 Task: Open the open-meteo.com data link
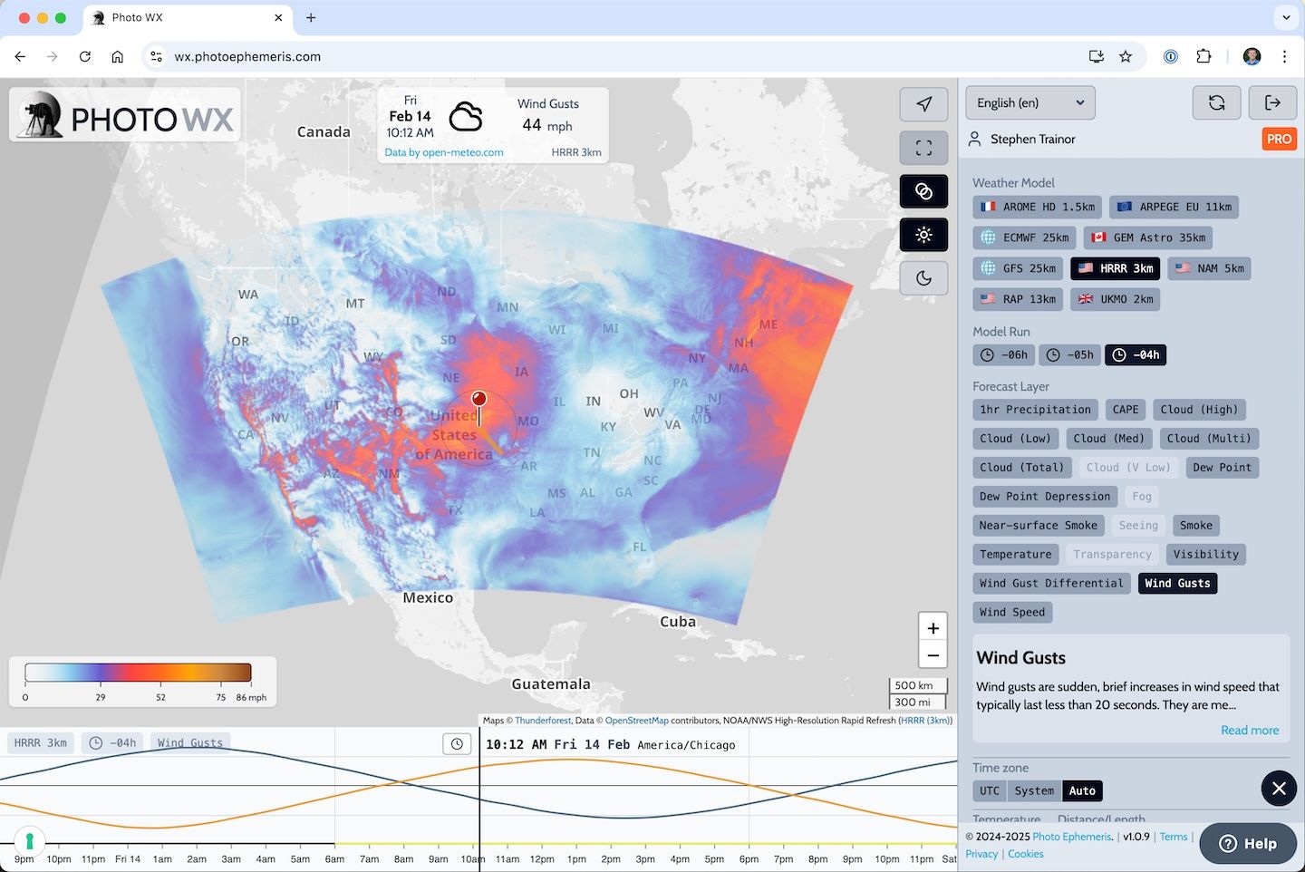coord(443,152)
